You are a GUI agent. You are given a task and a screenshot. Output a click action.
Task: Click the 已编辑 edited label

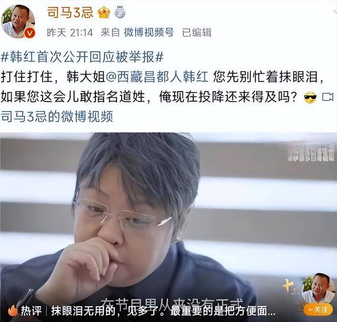pos(196,33)
